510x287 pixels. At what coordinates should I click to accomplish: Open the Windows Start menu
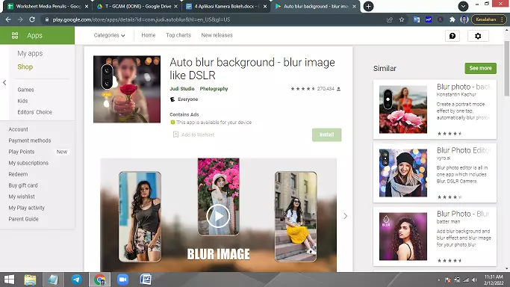click(x=9, y=280)
